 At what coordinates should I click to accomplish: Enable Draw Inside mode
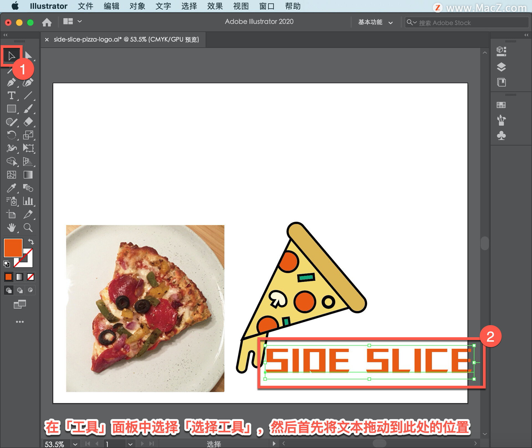point(30,290)
